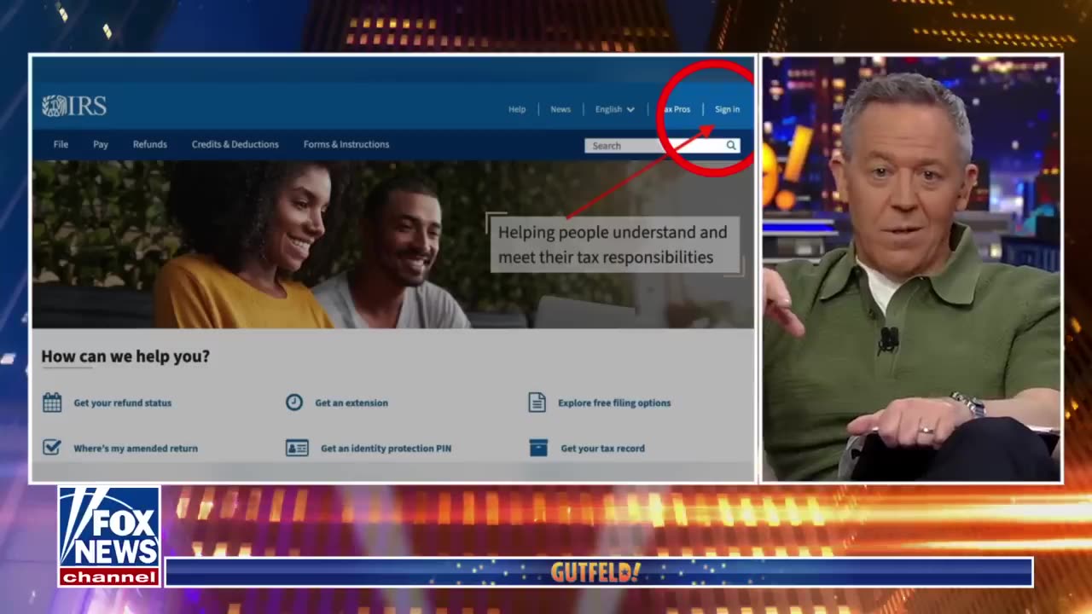
Task: Open Get an identity protection PIN
Action: pyautogui.click(x=386, y=448)
